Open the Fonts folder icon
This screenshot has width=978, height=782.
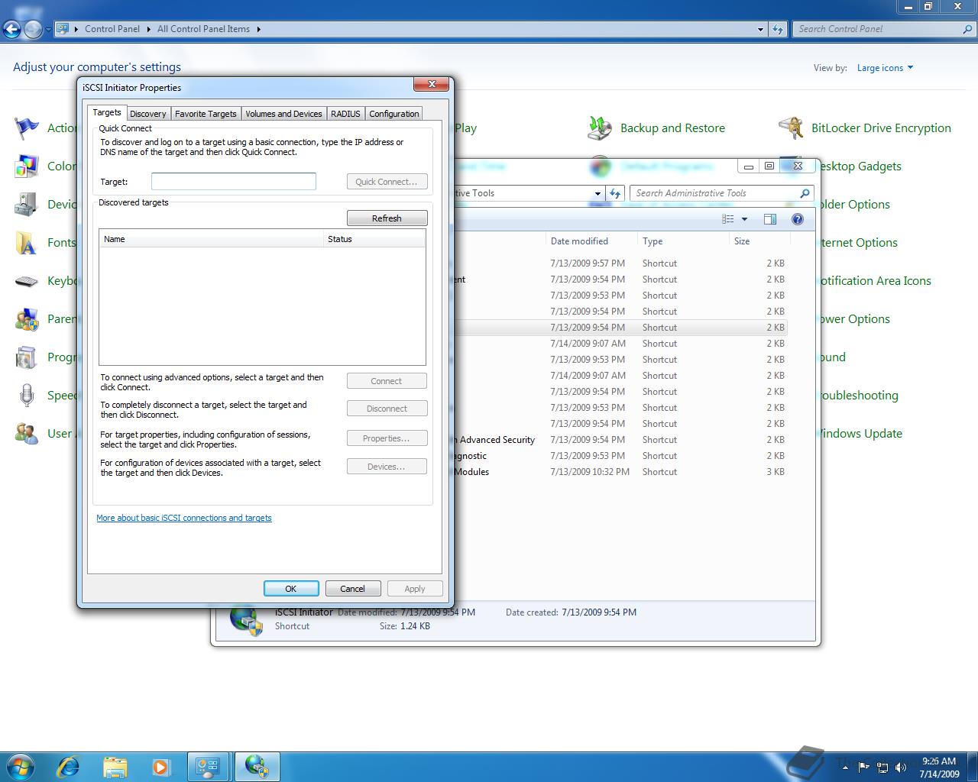(27, 243)
